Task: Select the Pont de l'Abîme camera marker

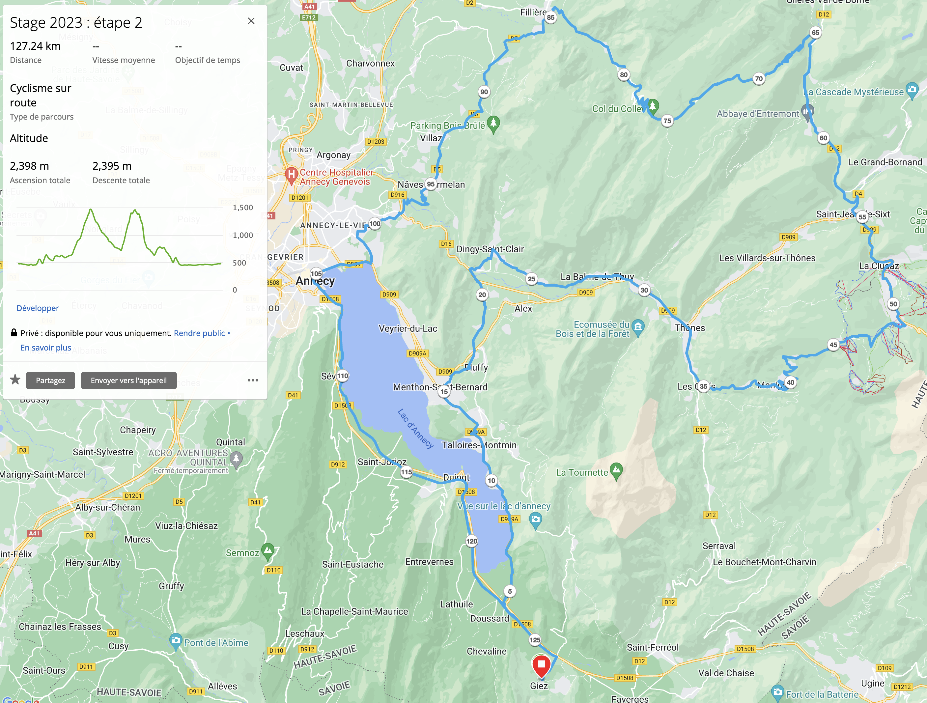Action: pyautogui.click(x=176, y=641)
